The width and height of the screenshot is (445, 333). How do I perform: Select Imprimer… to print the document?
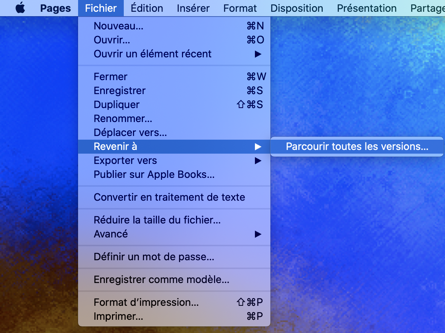pyautogui.click(x=174, y=316)
